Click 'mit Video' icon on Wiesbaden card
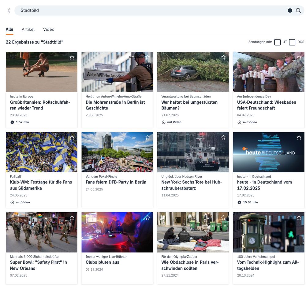The image size is (306, 287). [x=239, y=122]
